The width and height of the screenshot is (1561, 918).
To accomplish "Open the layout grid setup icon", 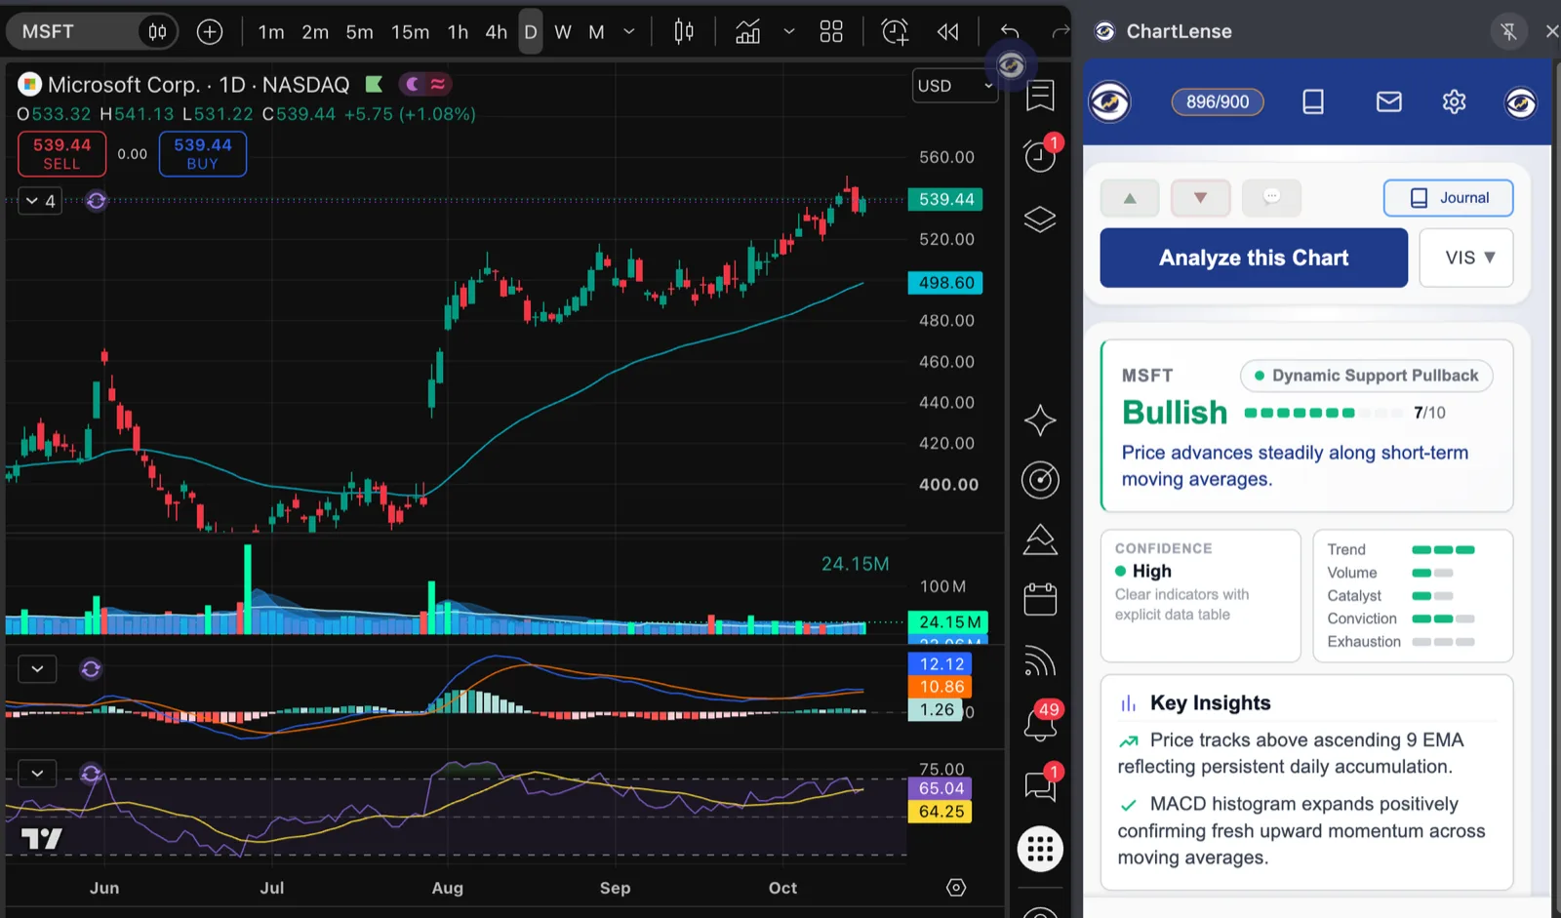I will (831, 32).
